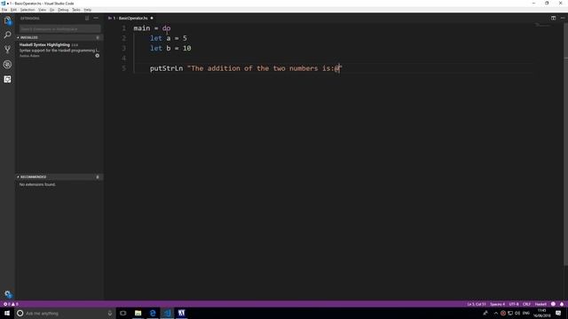568x319 pixels.
Task: Open the View menu
Action: tap(42, 10)
